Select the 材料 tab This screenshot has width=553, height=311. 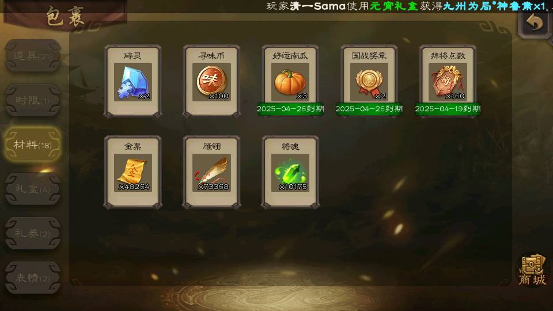coord(32,145)
